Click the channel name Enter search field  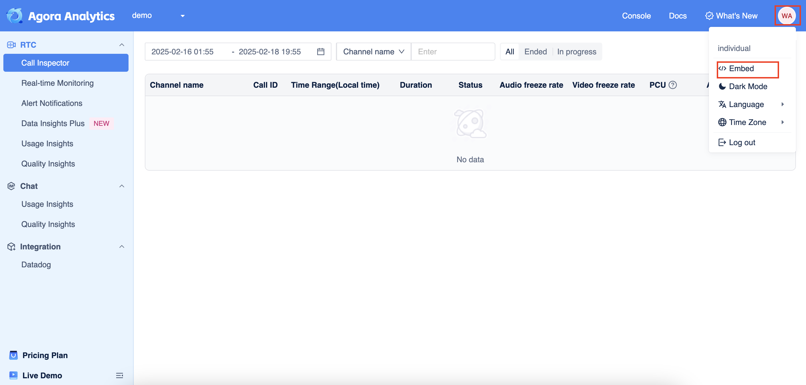(453, 52)
